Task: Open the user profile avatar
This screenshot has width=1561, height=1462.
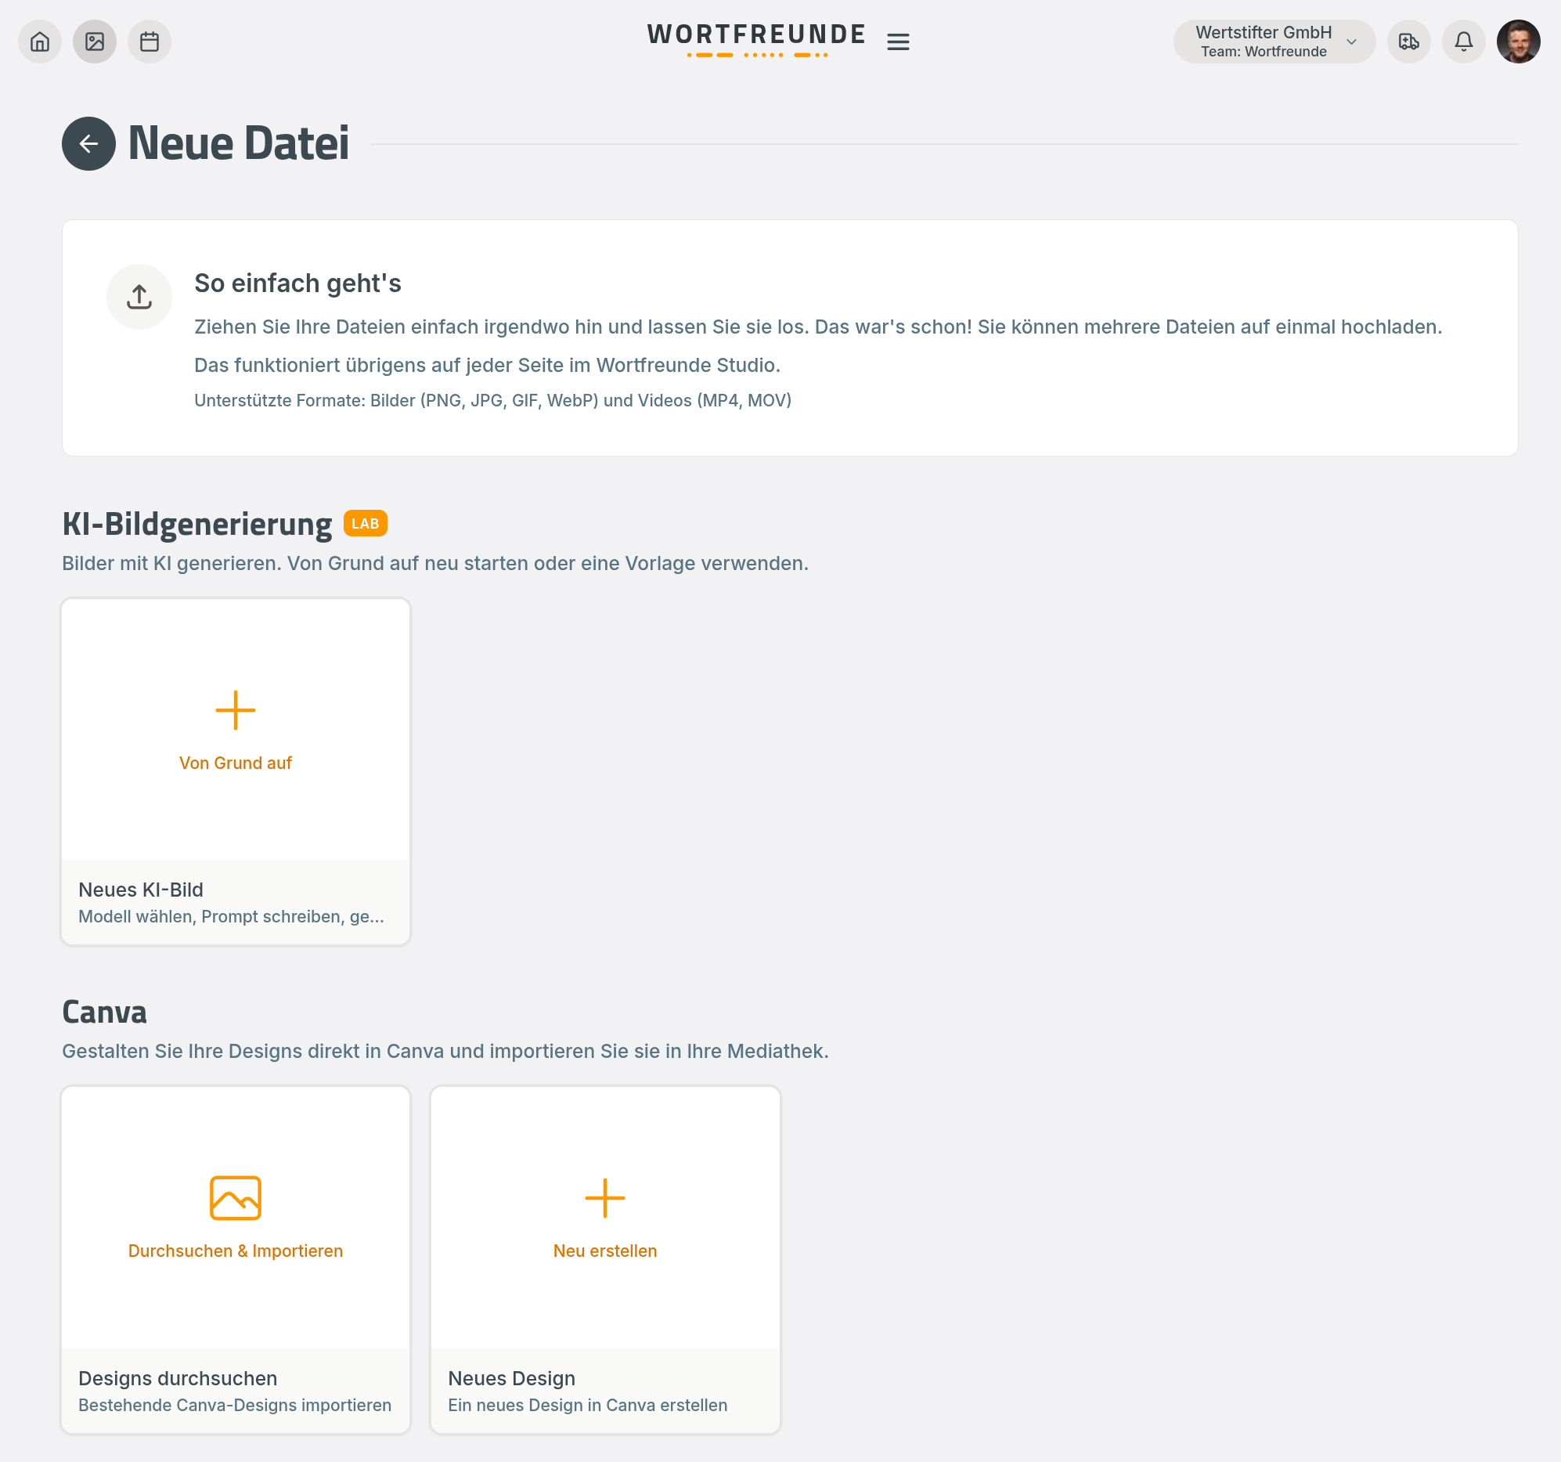Action: (x=1520, y=42)
